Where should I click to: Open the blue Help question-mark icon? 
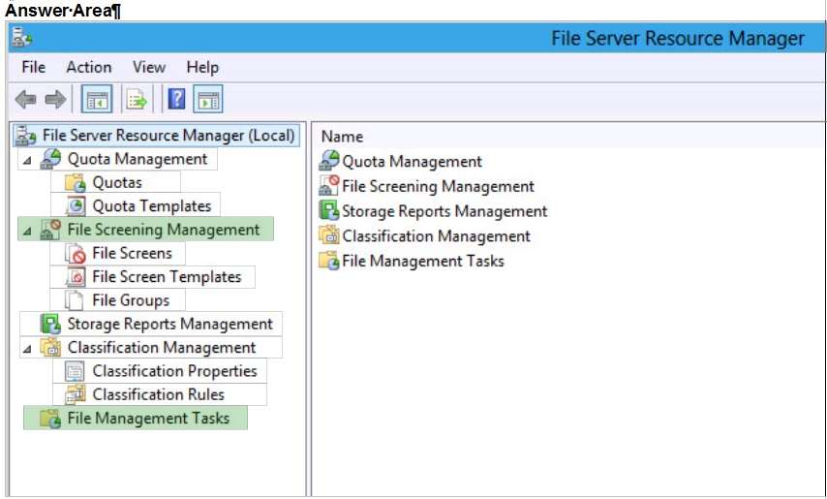(x=176, y=99)
